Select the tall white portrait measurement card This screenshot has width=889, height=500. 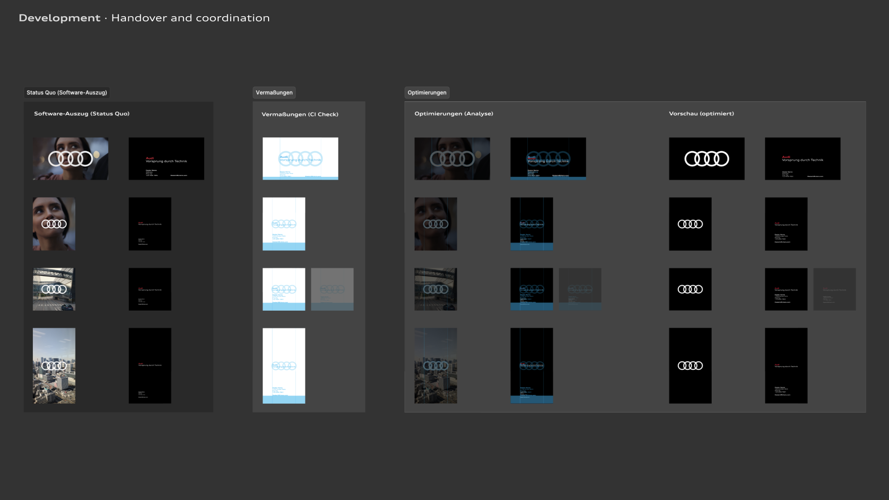[x=284, y=366]
